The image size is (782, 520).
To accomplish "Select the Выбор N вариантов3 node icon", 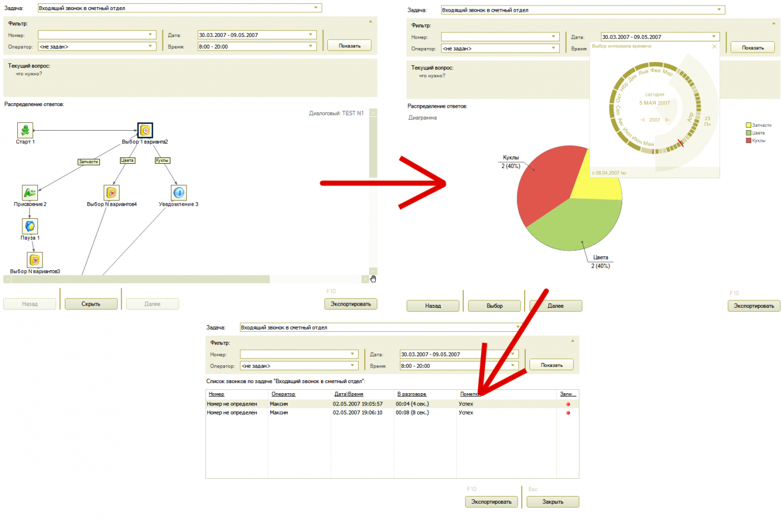I will (35, 260).
